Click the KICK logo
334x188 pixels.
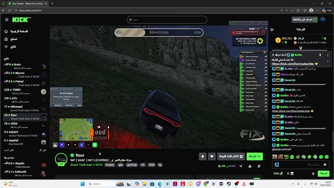pyautogui.click(x=22, y=20)
